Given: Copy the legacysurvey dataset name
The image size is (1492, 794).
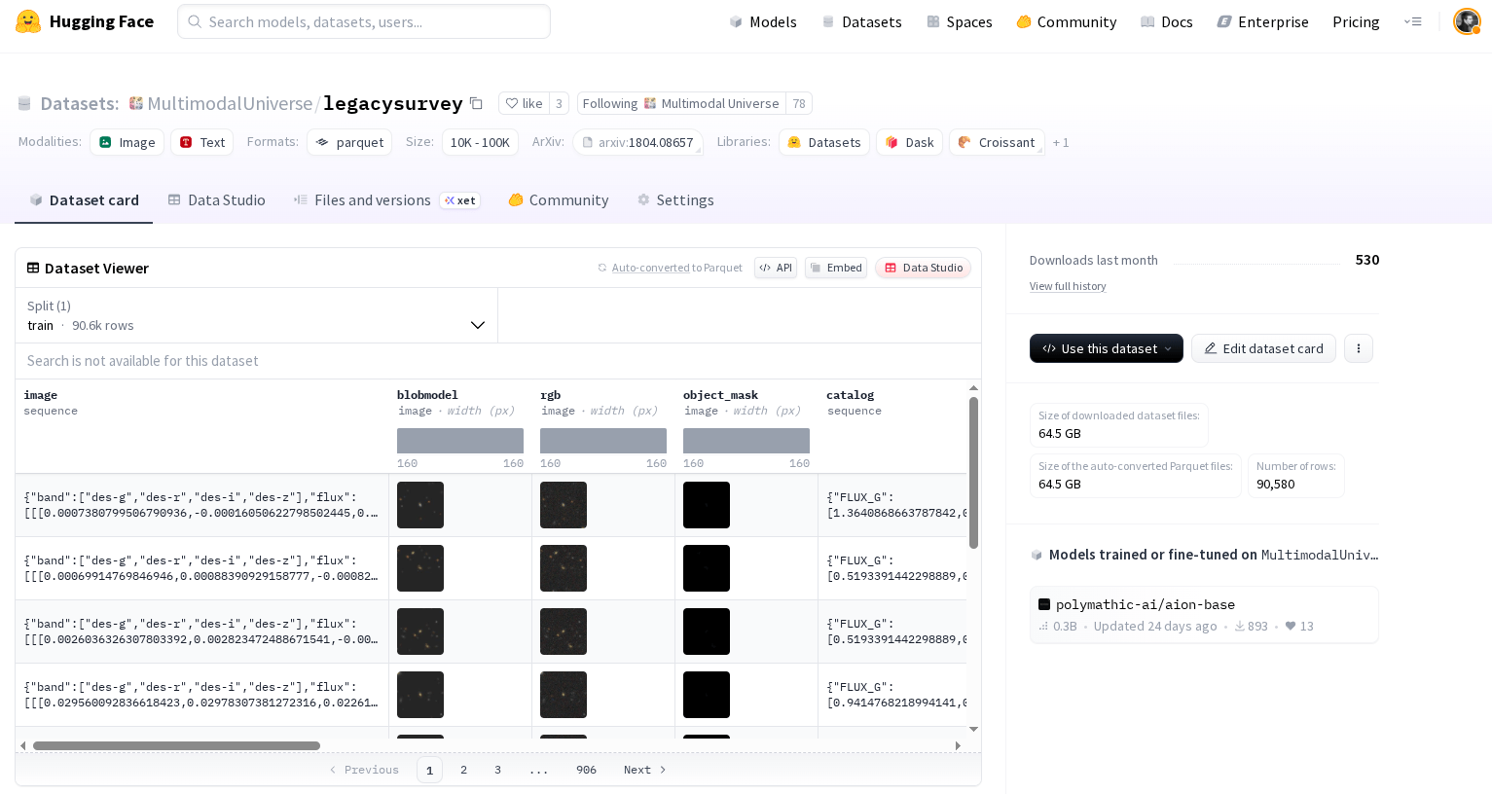Looking at the screenshot, I should pyautogui.click(x=476, y=103).
